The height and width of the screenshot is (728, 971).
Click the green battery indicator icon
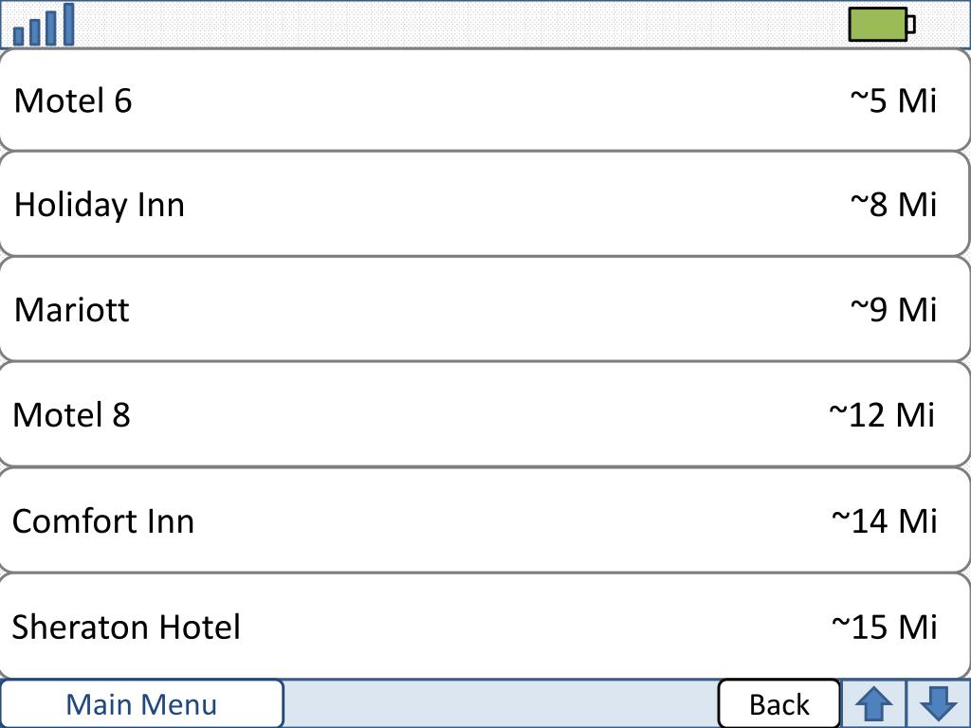[882, 25]
